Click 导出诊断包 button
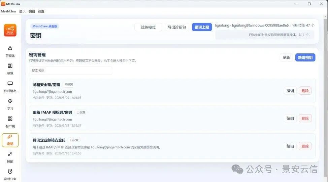 click(177, 27)
